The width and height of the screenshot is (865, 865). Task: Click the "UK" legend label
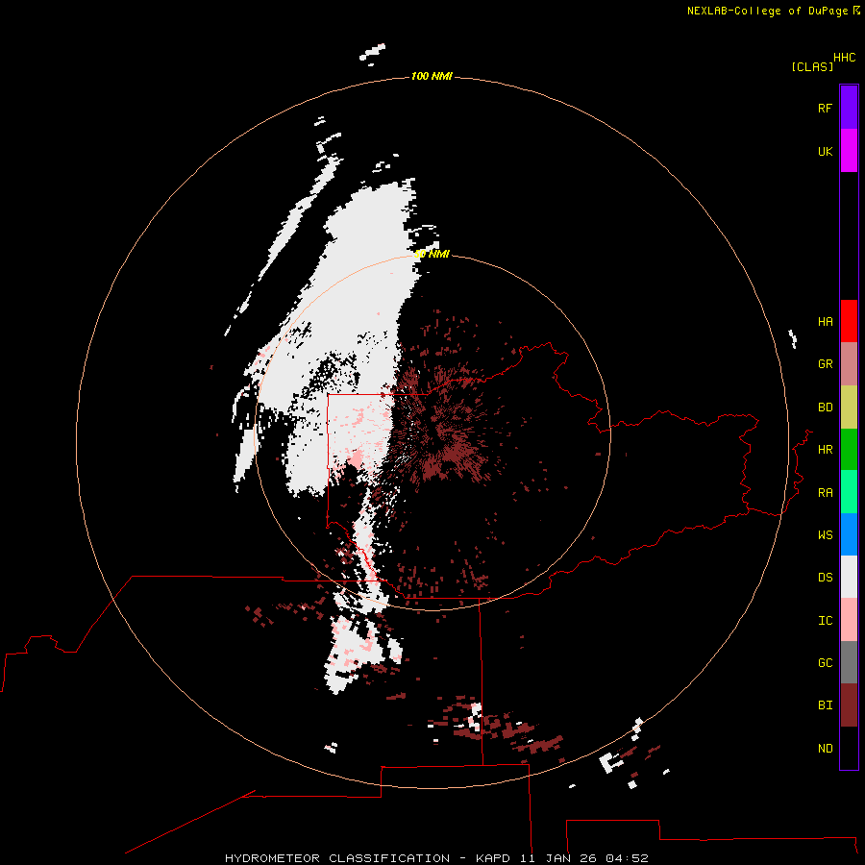pos(825,151)
